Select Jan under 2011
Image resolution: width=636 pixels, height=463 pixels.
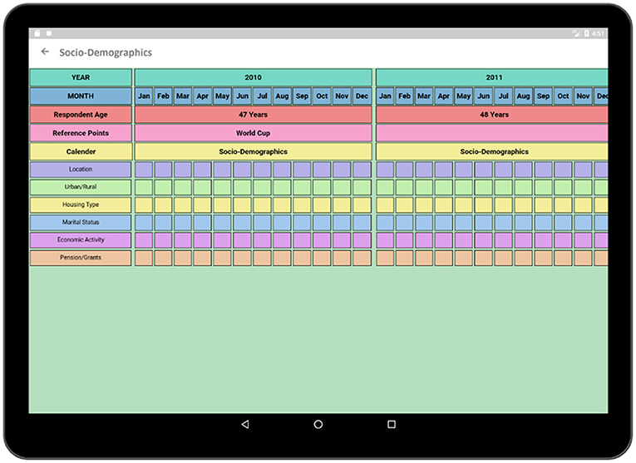[385, 96]
